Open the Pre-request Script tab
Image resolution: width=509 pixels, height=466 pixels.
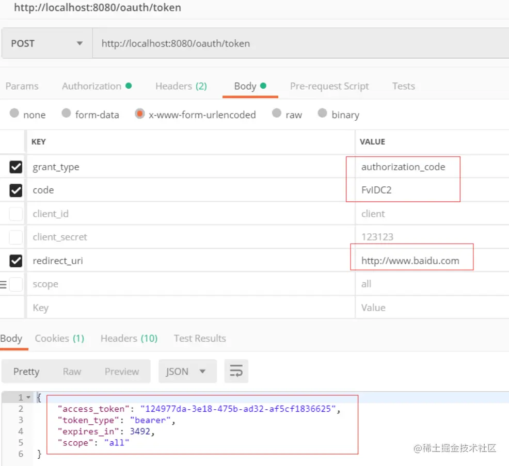click(329, 86)
